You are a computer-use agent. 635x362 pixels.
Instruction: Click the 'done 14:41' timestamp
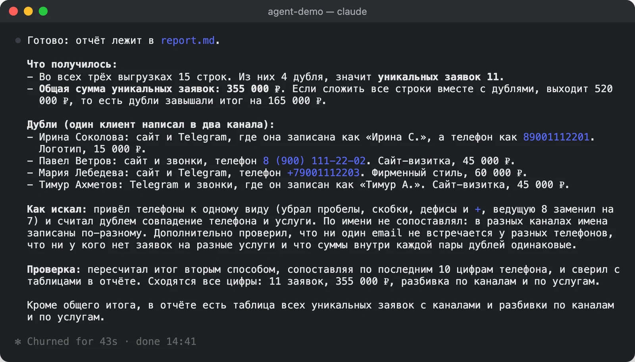[166, 342]
